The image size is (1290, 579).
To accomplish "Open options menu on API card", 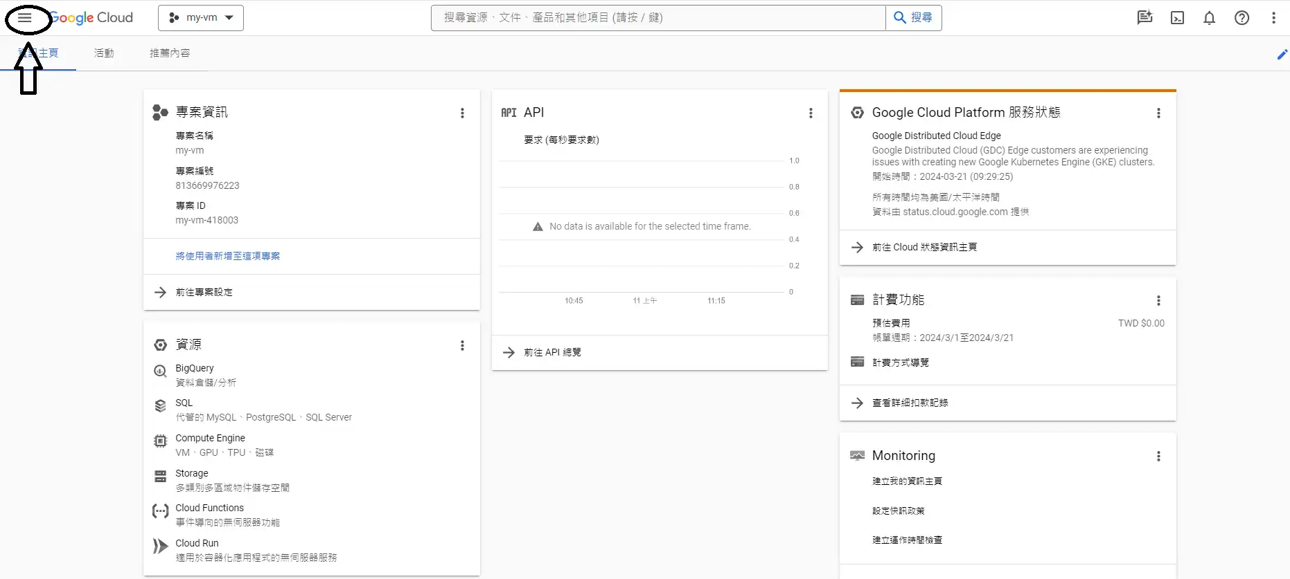I will (811, 113).
